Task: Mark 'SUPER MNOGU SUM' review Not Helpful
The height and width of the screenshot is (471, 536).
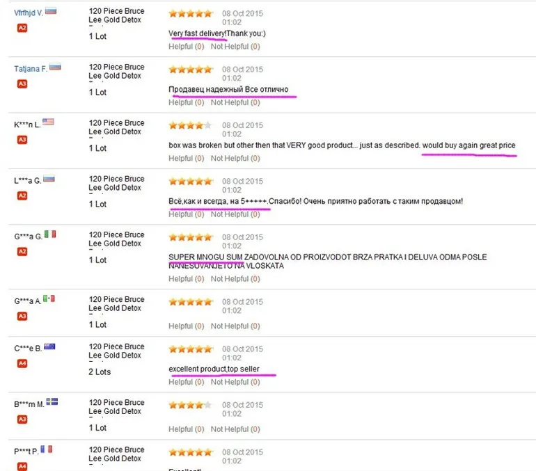Action: pyautogui.click(x=235, y=279)
